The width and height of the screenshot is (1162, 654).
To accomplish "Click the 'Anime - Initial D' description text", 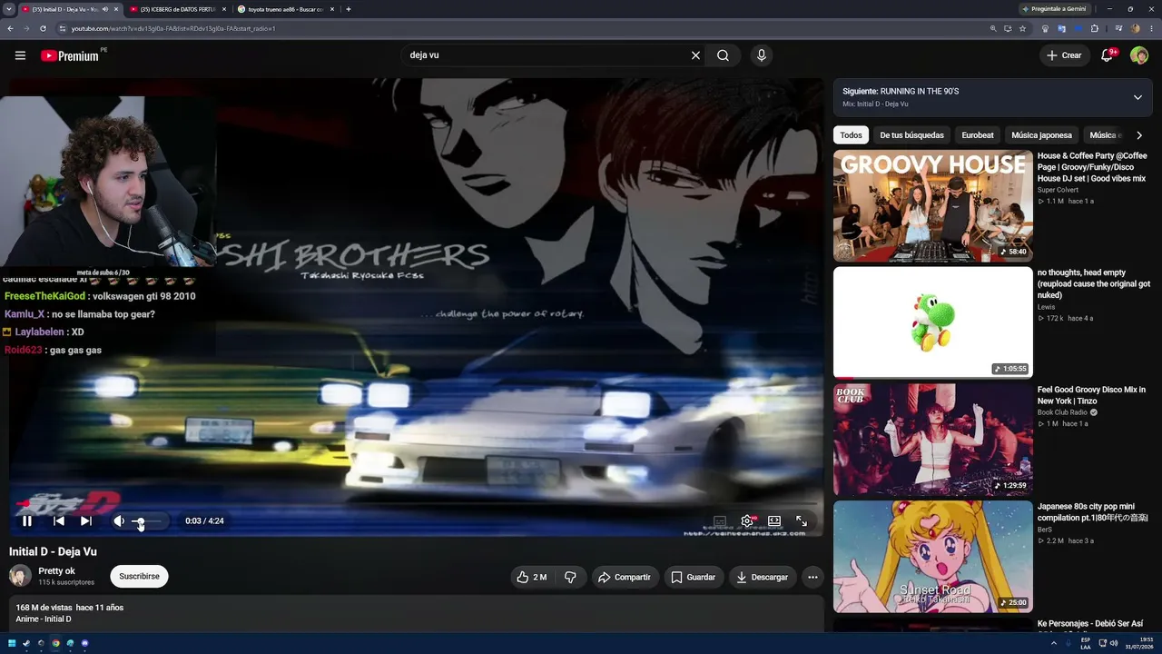I will (x=44, y=619).
